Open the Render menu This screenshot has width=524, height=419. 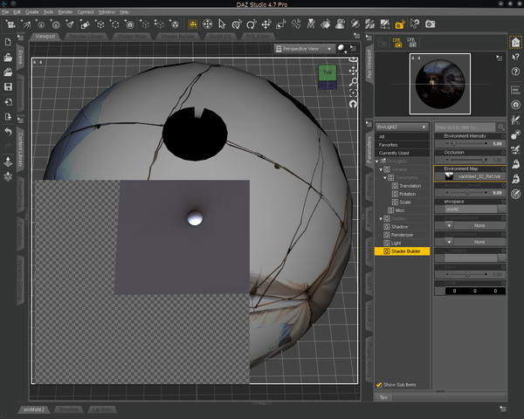coord(65,12)
